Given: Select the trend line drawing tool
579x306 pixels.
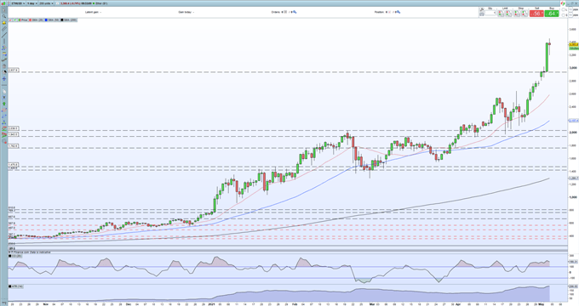Looking at the screenshot, I should tap(4, 35).
